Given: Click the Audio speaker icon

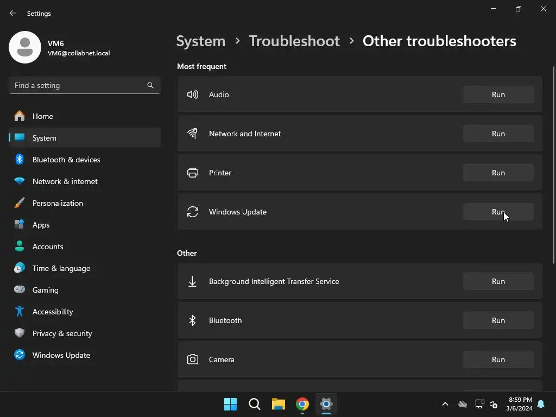Looking at the screenshot, I should 193,94.
